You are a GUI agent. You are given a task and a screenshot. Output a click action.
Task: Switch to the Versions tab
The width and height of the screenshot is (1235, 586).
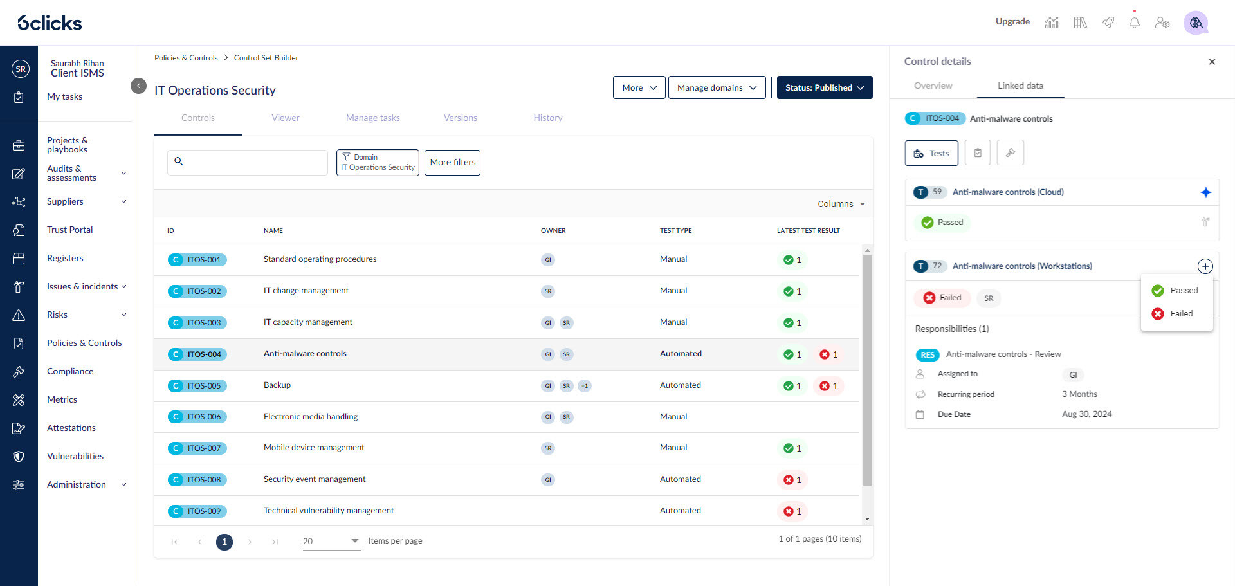pos(460,118)
